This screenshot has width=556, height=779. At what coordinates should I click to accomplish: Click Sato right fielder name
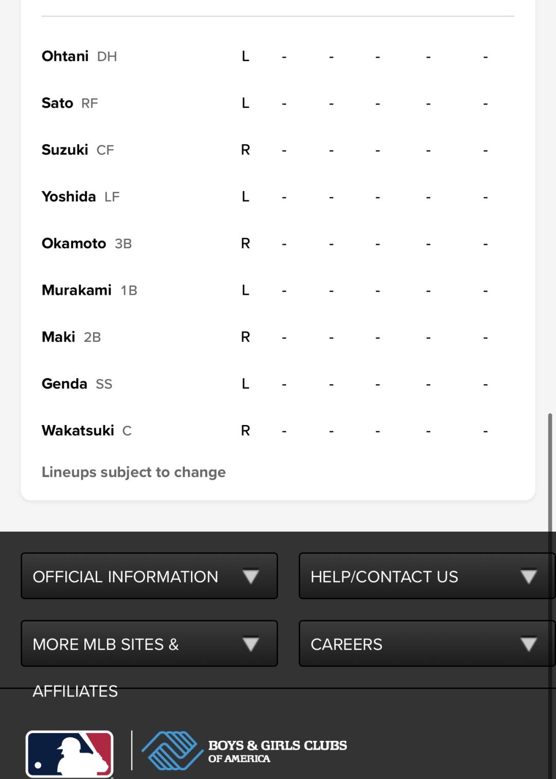pyautogui.click(x=57, y=103)
